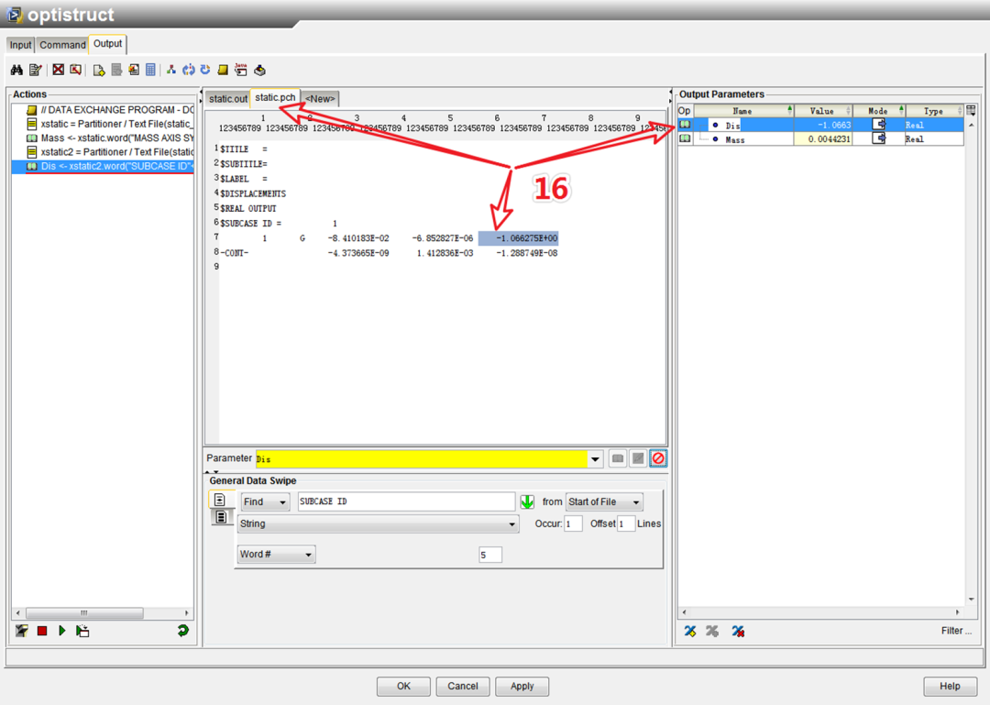Viewport: 990px width, 705px height.
Task: Click the Help button
Action: pyautogui.click(x=950, y=686)
